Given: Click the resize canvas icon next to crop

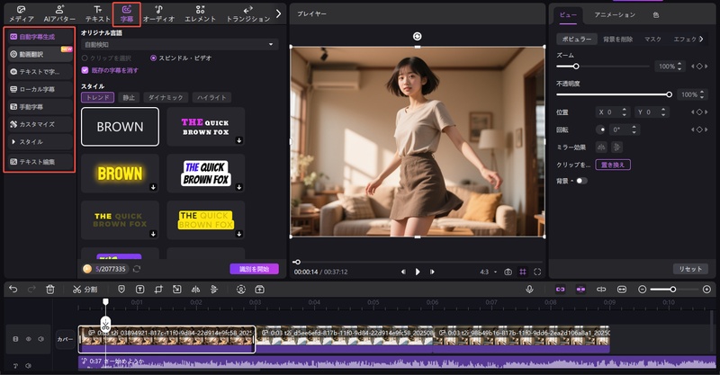Looking at the screenshot, I should 176,290.
